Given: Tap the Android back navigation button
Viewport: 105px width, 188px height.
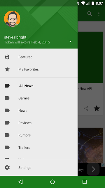Looking at the screenshot, I should pyautogui.click(x=20, y=182).
